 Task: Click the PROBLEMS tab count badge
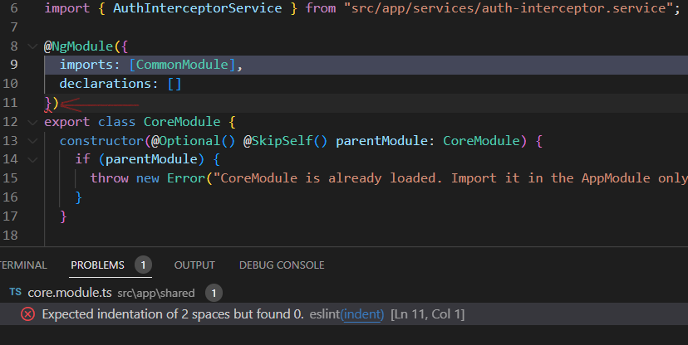click(x=142, y=265)
